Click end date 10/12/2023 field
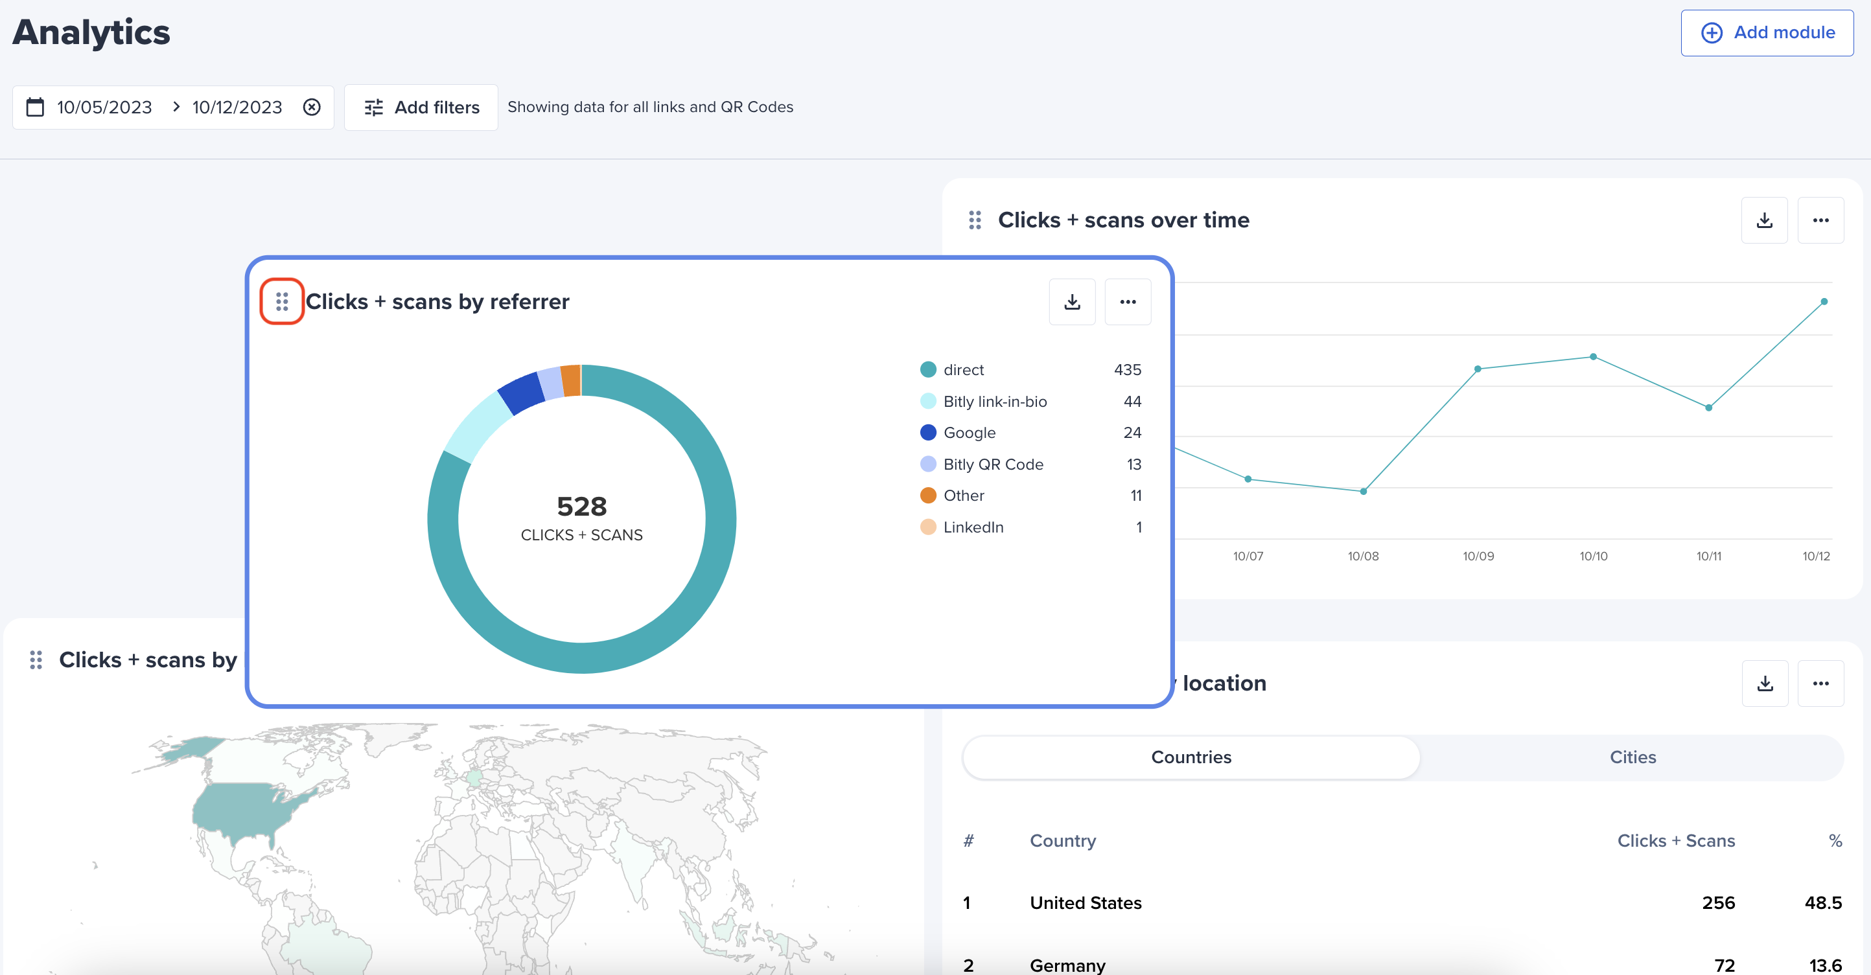 (x=237, y=108)
